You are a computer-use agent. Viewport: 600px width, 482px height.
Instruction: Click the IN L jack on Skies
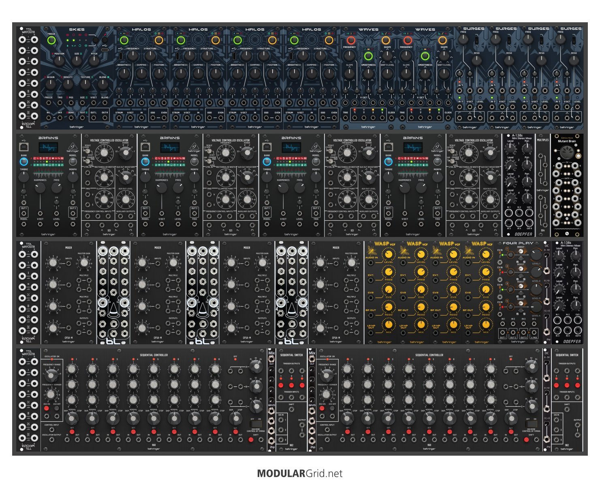(49, 118)
